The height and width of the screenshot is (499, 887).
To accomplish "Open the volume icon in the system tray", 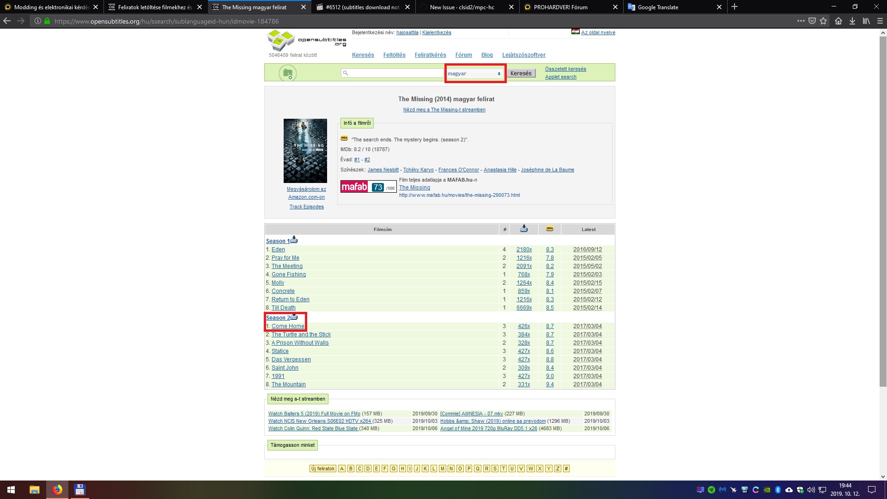I will 811,490.
